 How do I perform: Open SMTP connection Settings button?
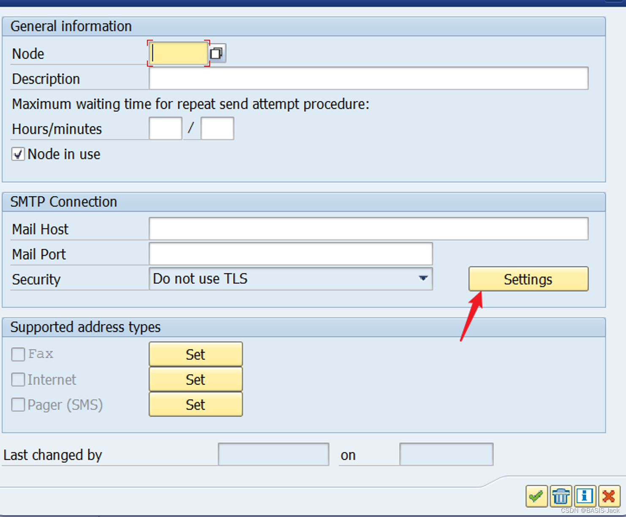pos(528,279)
